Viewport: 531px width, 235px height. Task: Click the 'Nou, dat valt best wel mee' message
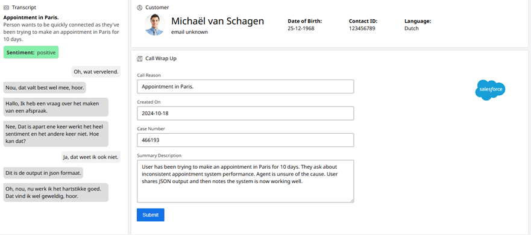pos(45,87)
